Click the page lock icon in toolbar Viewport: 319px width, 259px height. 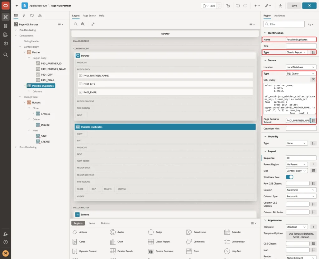coord(228,6)
